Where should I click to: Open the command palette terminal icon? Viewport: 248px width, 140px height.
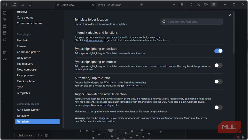[x=5, y=46]
